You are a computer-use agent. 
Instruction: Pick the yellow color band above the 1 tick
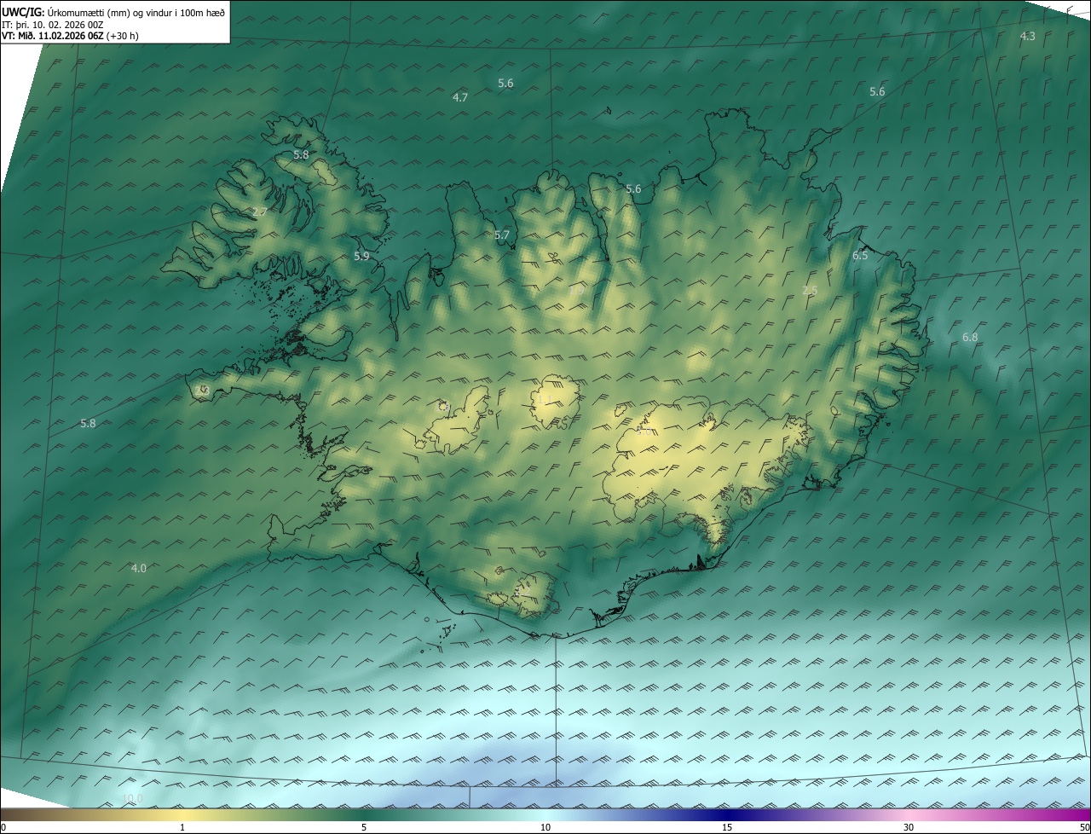pos(182,814)
